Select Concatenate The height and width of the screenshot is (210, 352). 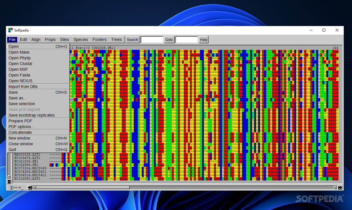point(38,132)
